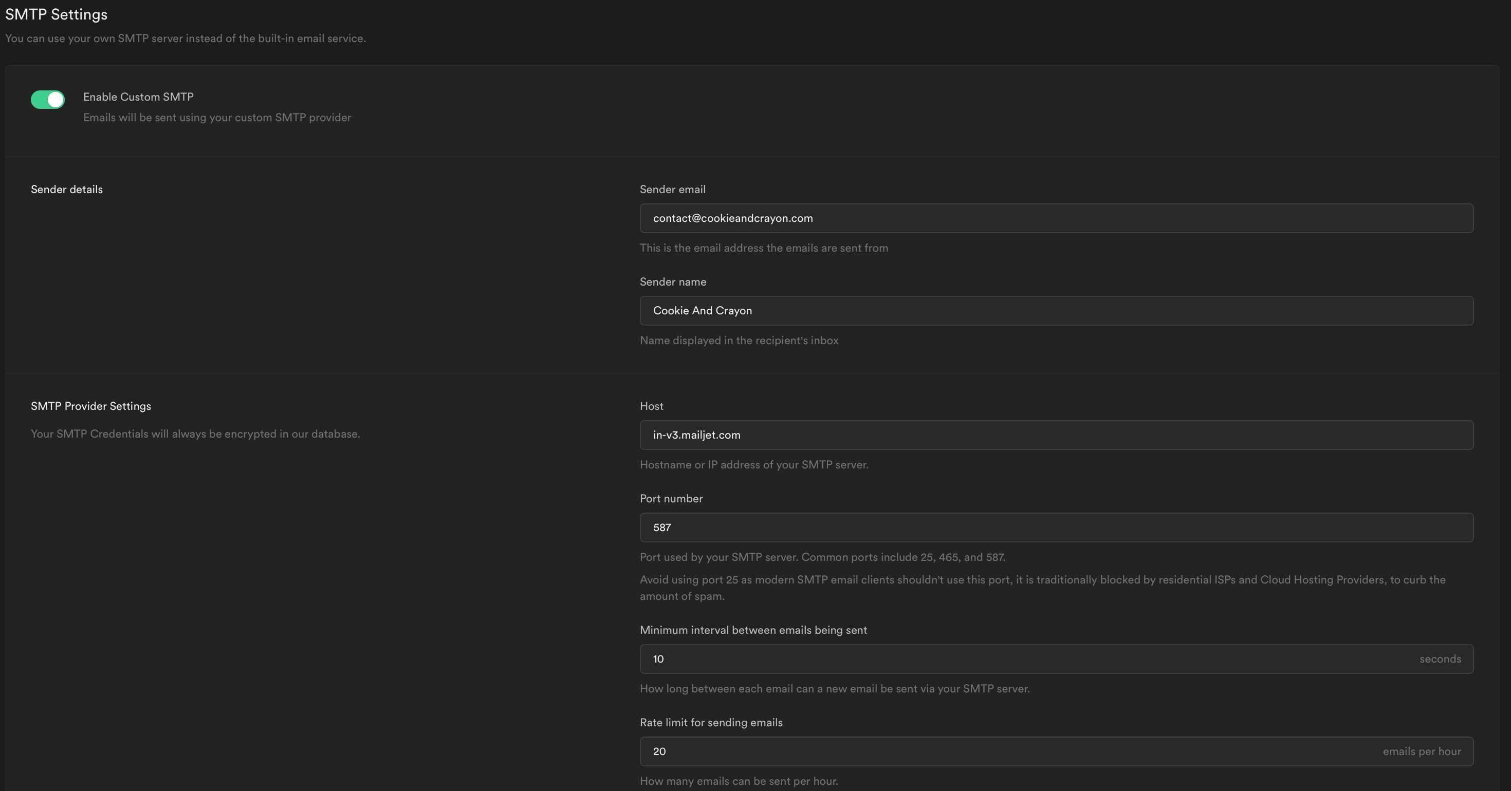Select the Host field label
Screen dimensions: 1511x791
click(652, 406)
